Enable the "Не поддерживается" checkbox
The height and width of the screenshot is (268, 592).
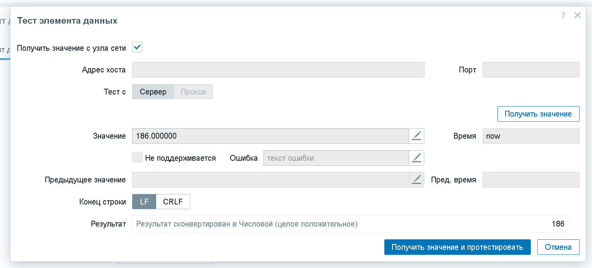138,157
